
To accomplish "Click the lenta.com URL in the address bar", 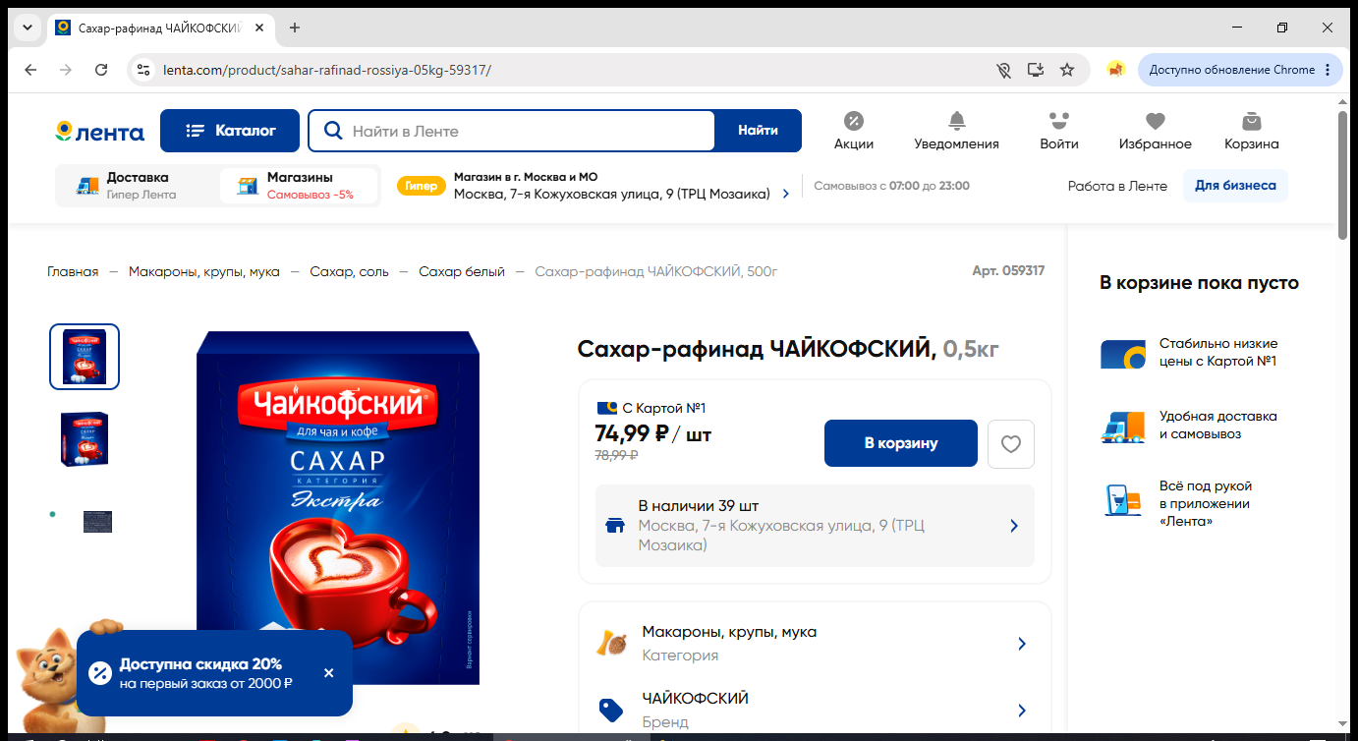I will point(327,70).
